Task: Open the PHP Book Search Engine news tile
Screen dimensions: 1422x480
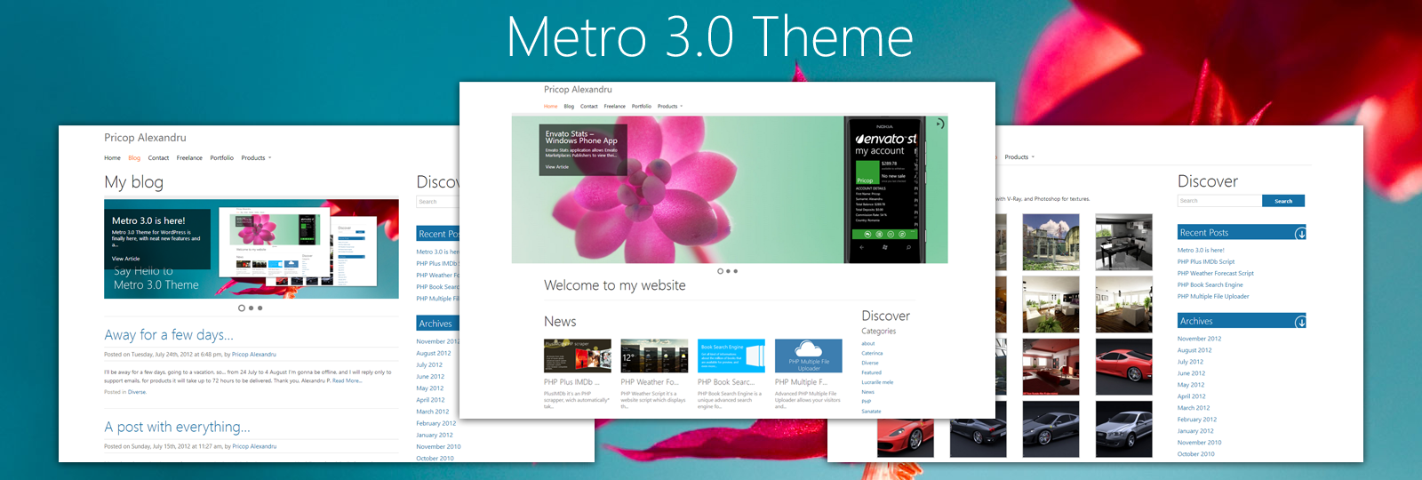Action: tap(731, 356)
